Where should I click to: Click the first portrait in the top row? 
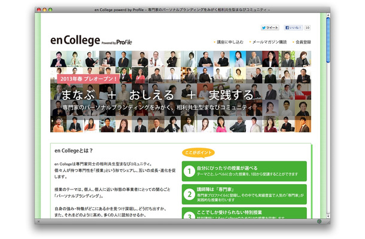coord(59,59)
